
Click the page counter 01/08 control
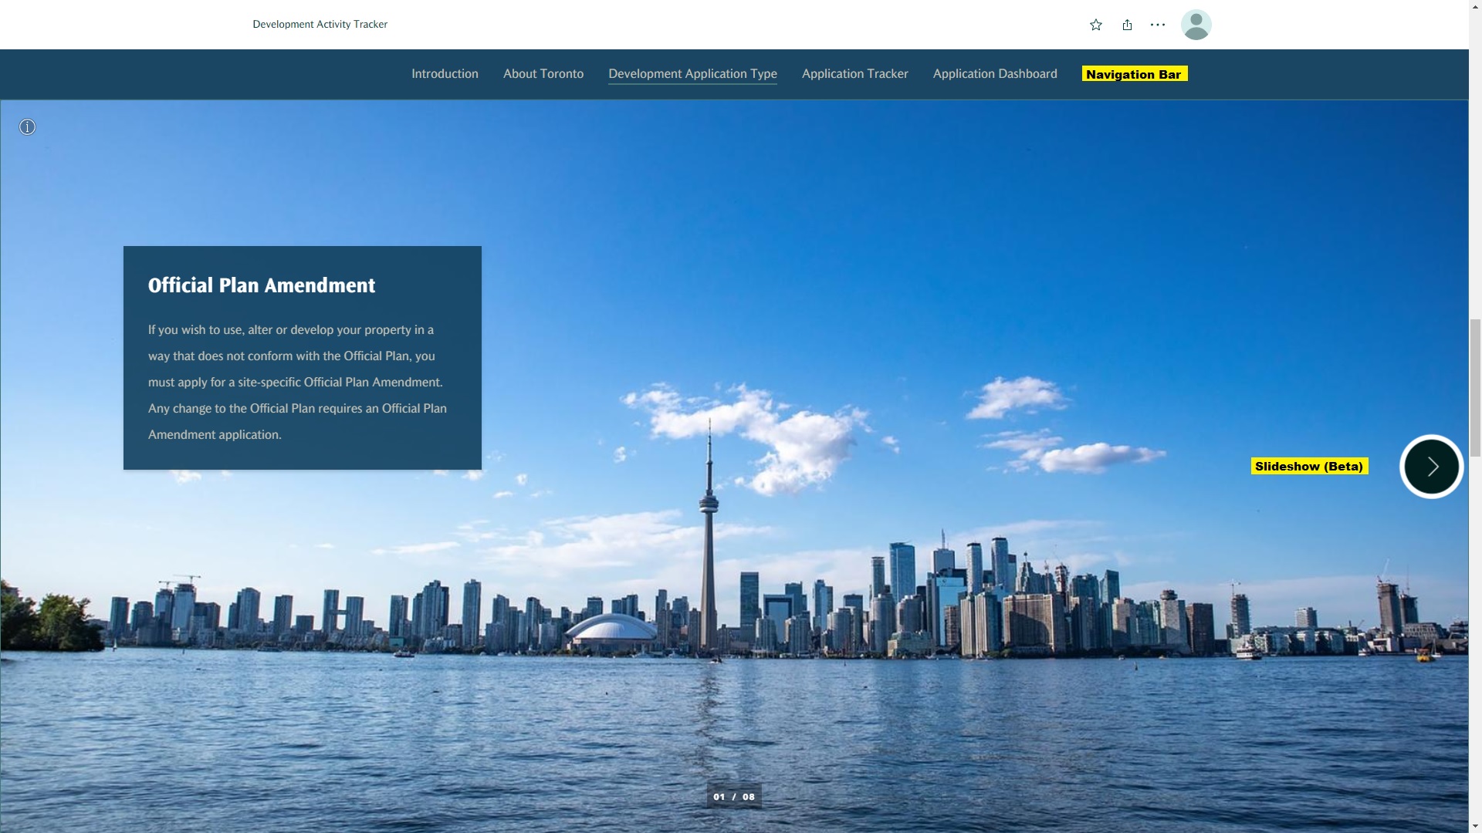(734, 797)
